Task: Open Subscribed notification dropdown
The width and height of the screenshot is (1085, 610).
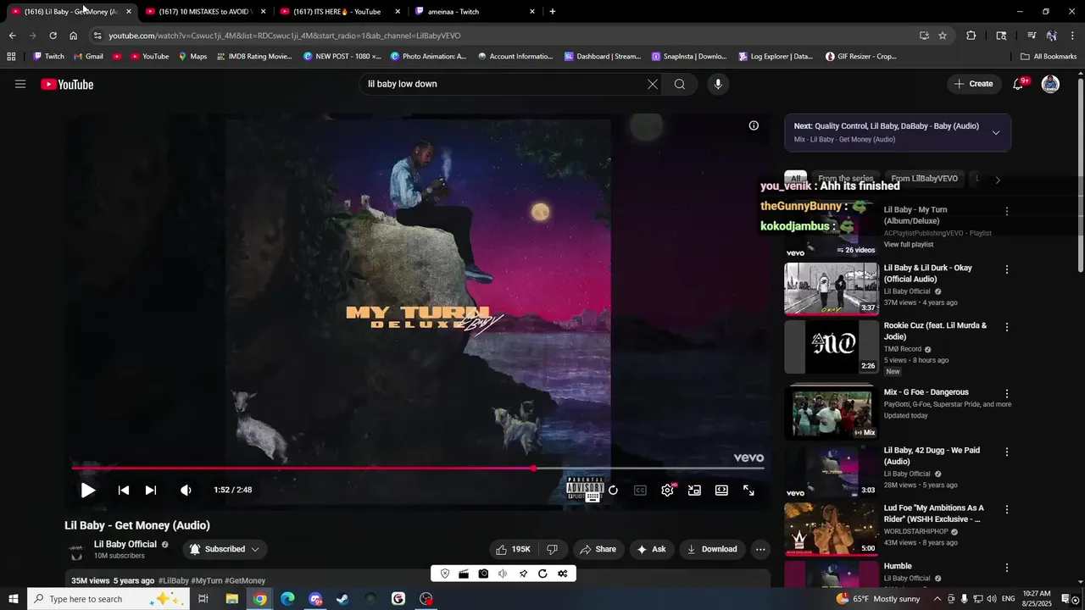Action: (225, 549)
